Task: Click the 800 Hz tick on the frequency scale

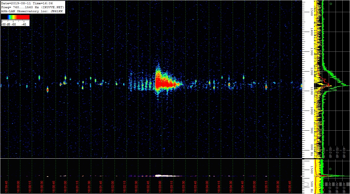Action: click(311, 150)
